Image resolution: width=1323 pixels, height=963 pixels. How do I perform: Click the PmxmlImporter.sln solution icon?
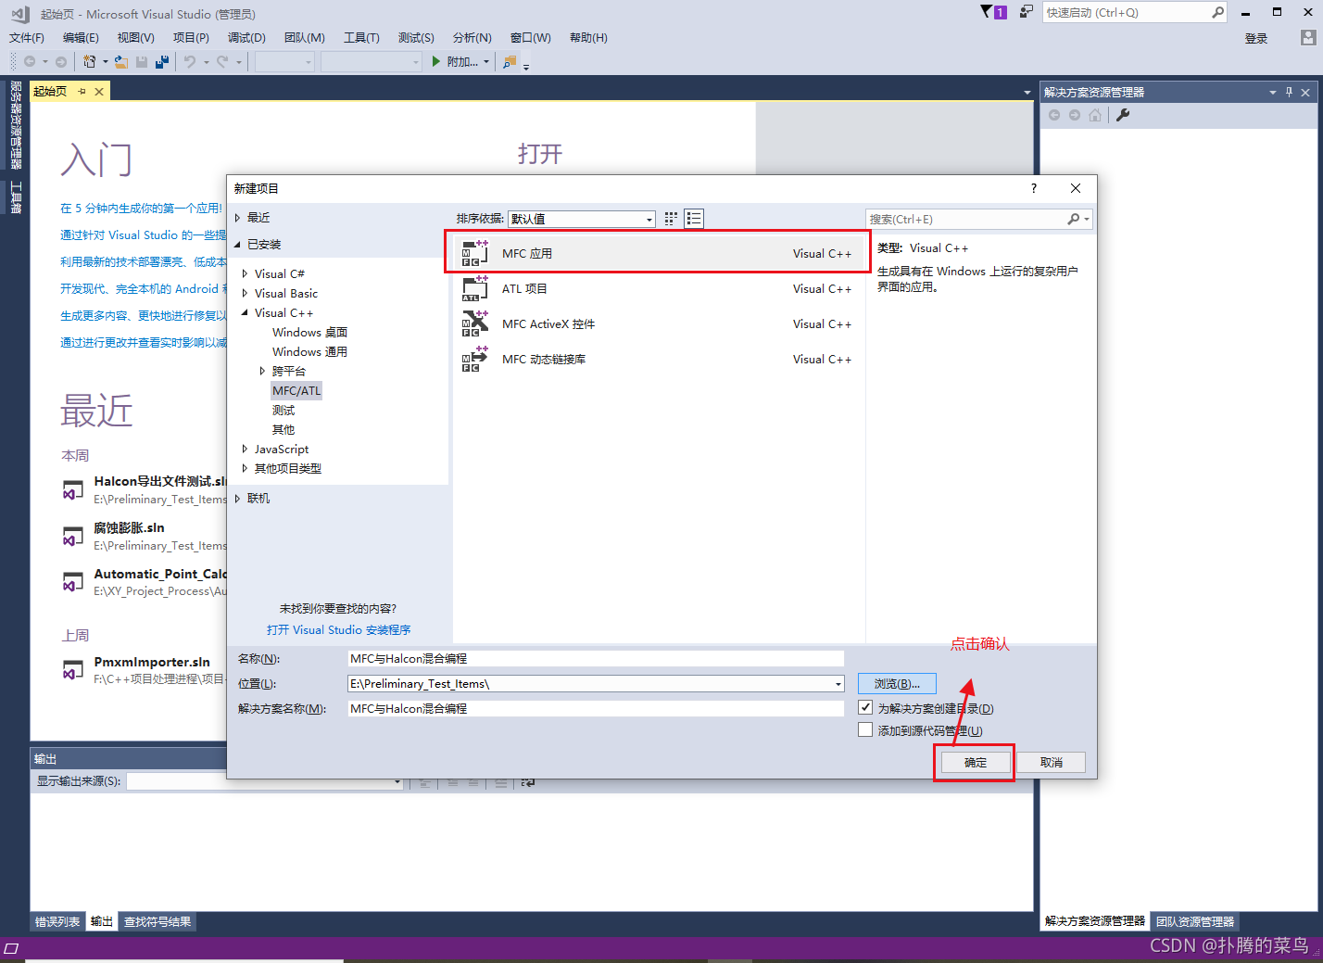(x=72, y=669)
